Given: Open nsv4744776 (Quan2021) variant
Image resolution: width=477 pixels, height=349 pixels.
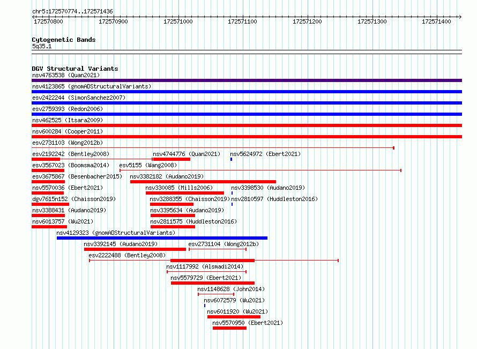Looking at the screenshot, I should [x=187, y=154].
